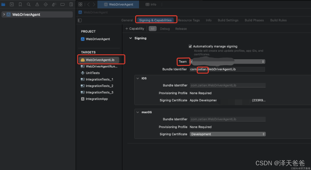Collapse the Signing section

tap(130, 38)
